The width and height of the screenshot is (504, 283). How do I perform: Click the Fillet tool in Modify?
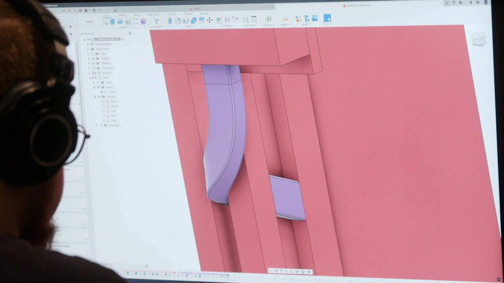point(178,21)
